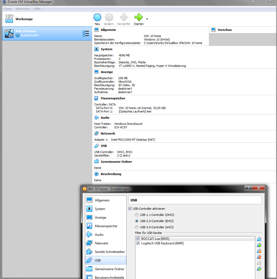Select the WIn 10 home VM icon
277x279 pixels.
point(9,34)
